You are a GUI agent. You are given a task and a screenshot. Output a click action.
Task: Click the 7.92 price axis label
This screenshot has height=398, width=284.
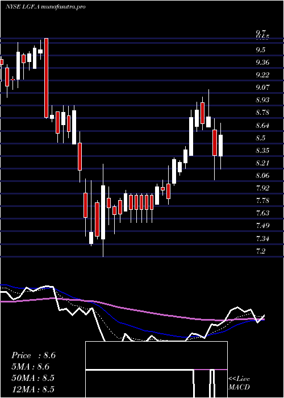tap(262, 188)
